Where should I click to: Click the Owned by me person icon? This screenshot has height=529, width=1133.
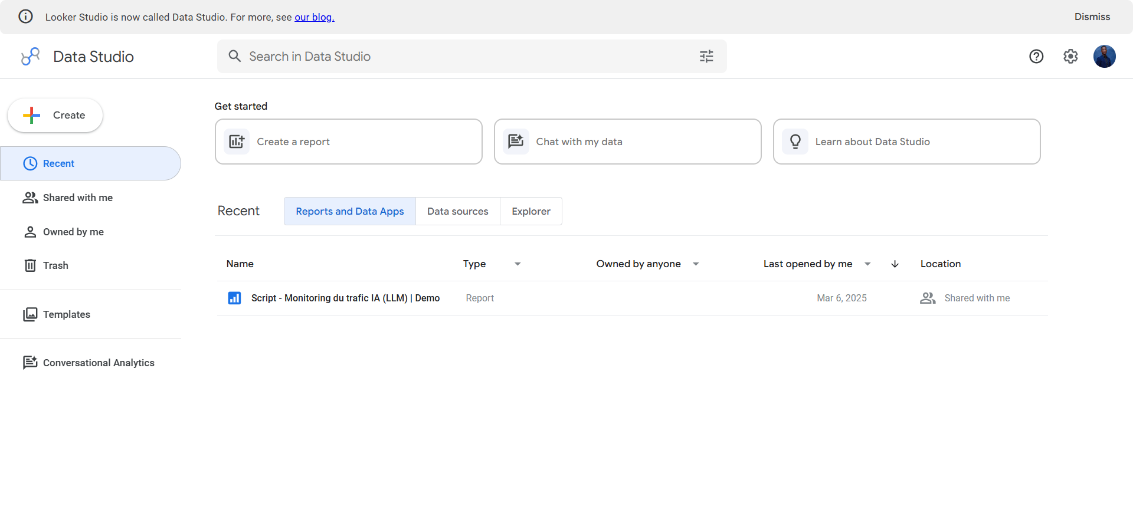tap(30, 232)
